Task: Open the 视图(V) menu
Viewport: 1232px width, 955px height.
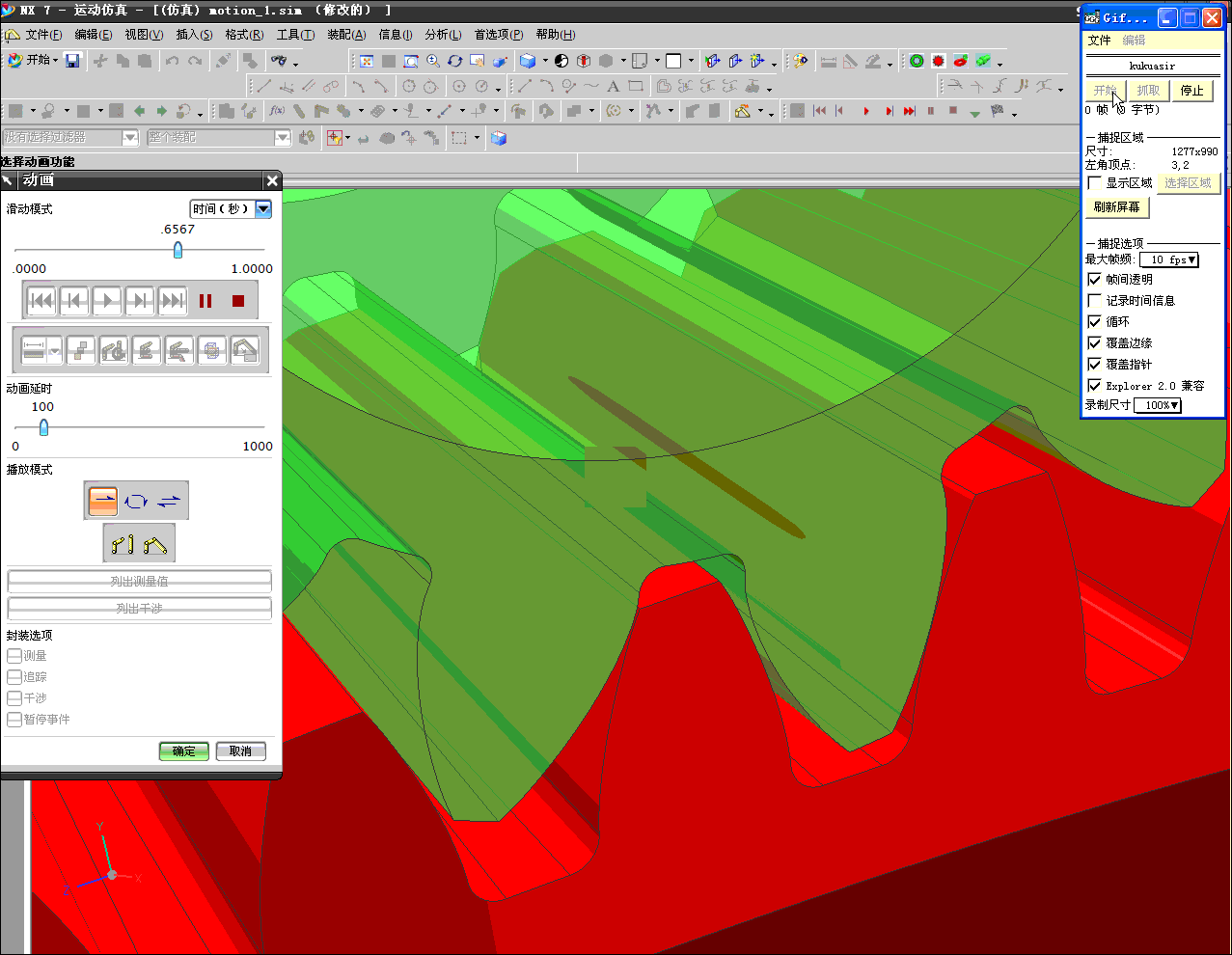Action: [144, 35]
